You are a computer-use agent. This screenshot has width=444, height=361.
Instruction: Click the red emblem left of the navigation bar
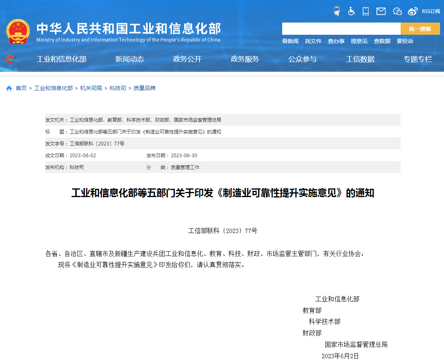(x=10, y=58)
